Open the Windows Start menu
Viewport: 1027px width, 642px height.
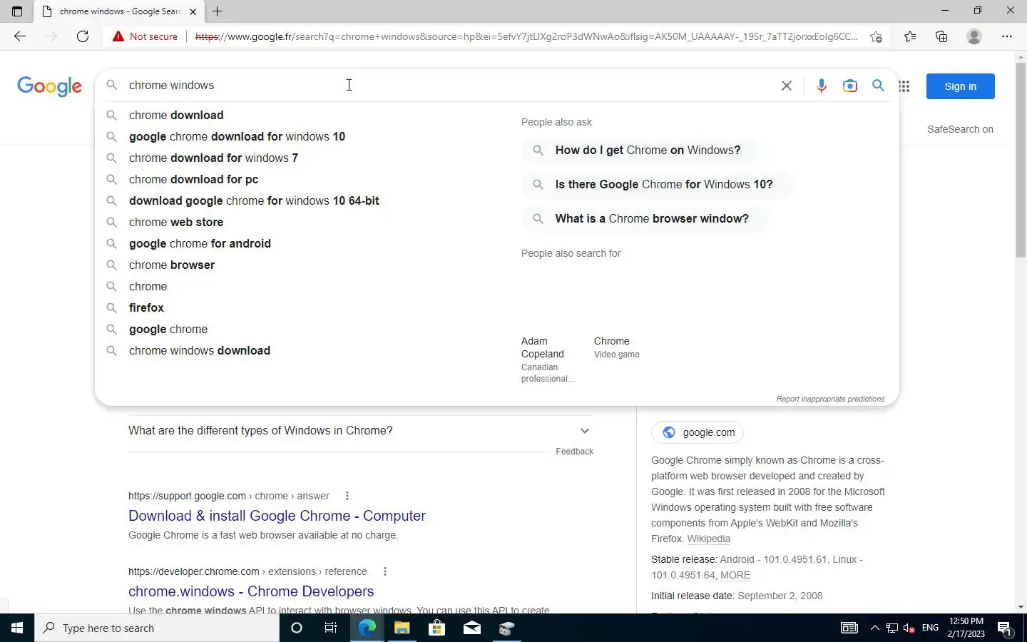pos(17,628)
